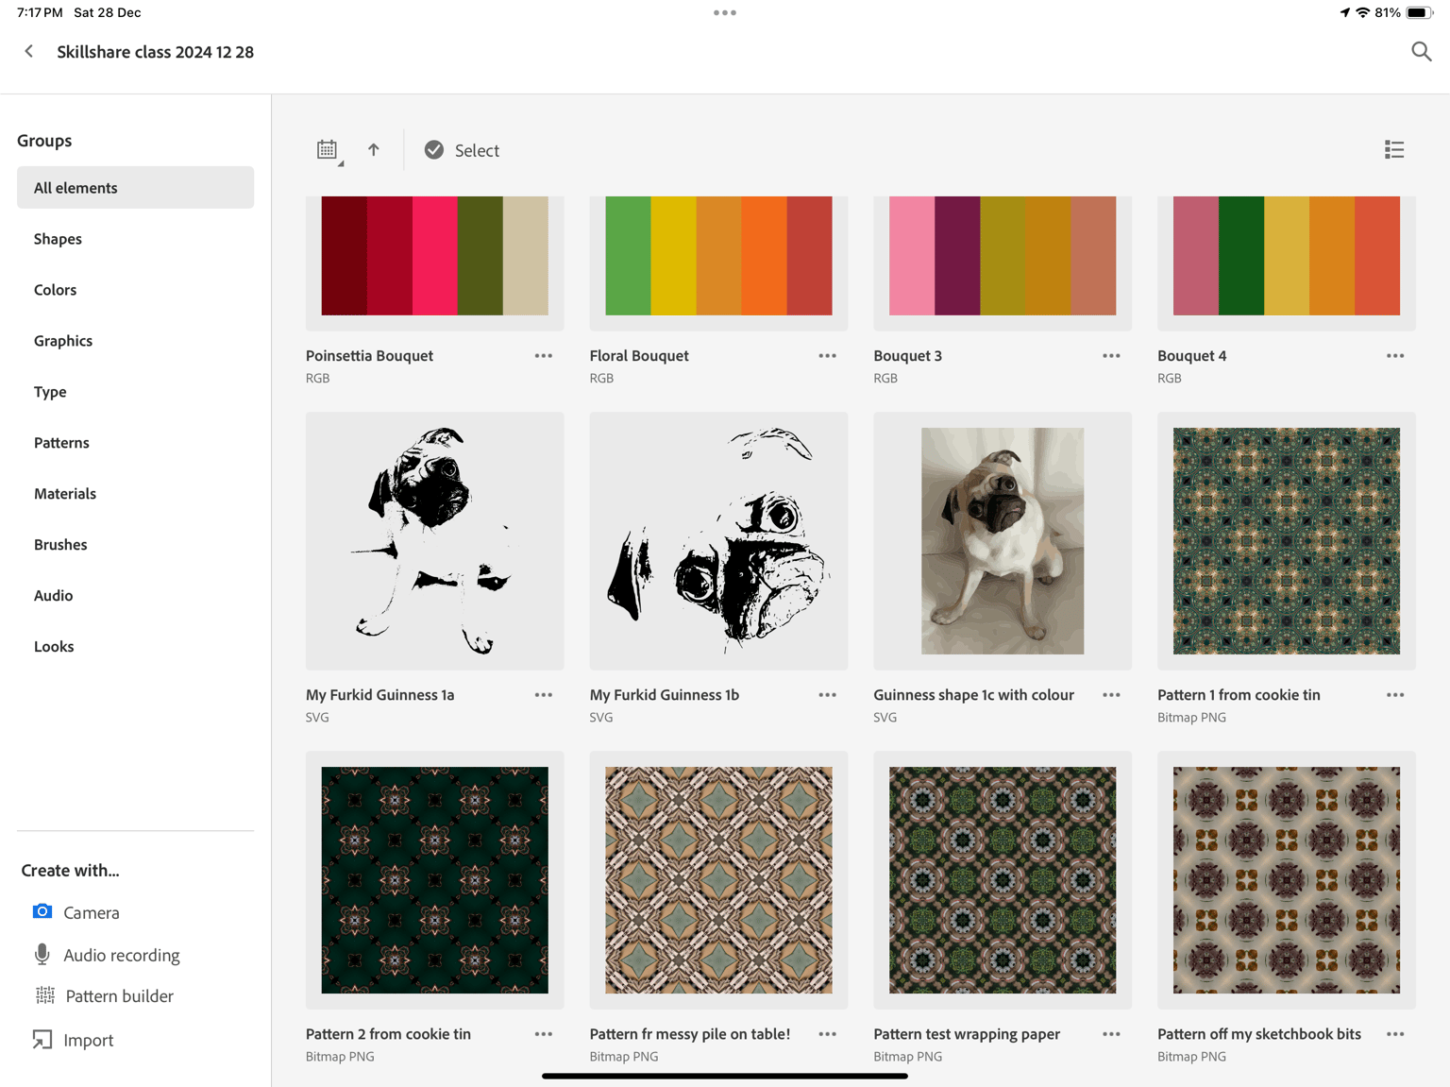
Task: Click the Poinsettia Bouquet name label
Action: (x=369, y=356)
